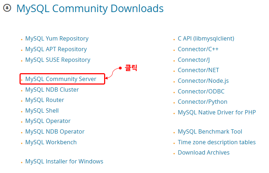Select MySQL Shell download link
Image resolution: width=269 pixels, height=173 pixels.
42,110
